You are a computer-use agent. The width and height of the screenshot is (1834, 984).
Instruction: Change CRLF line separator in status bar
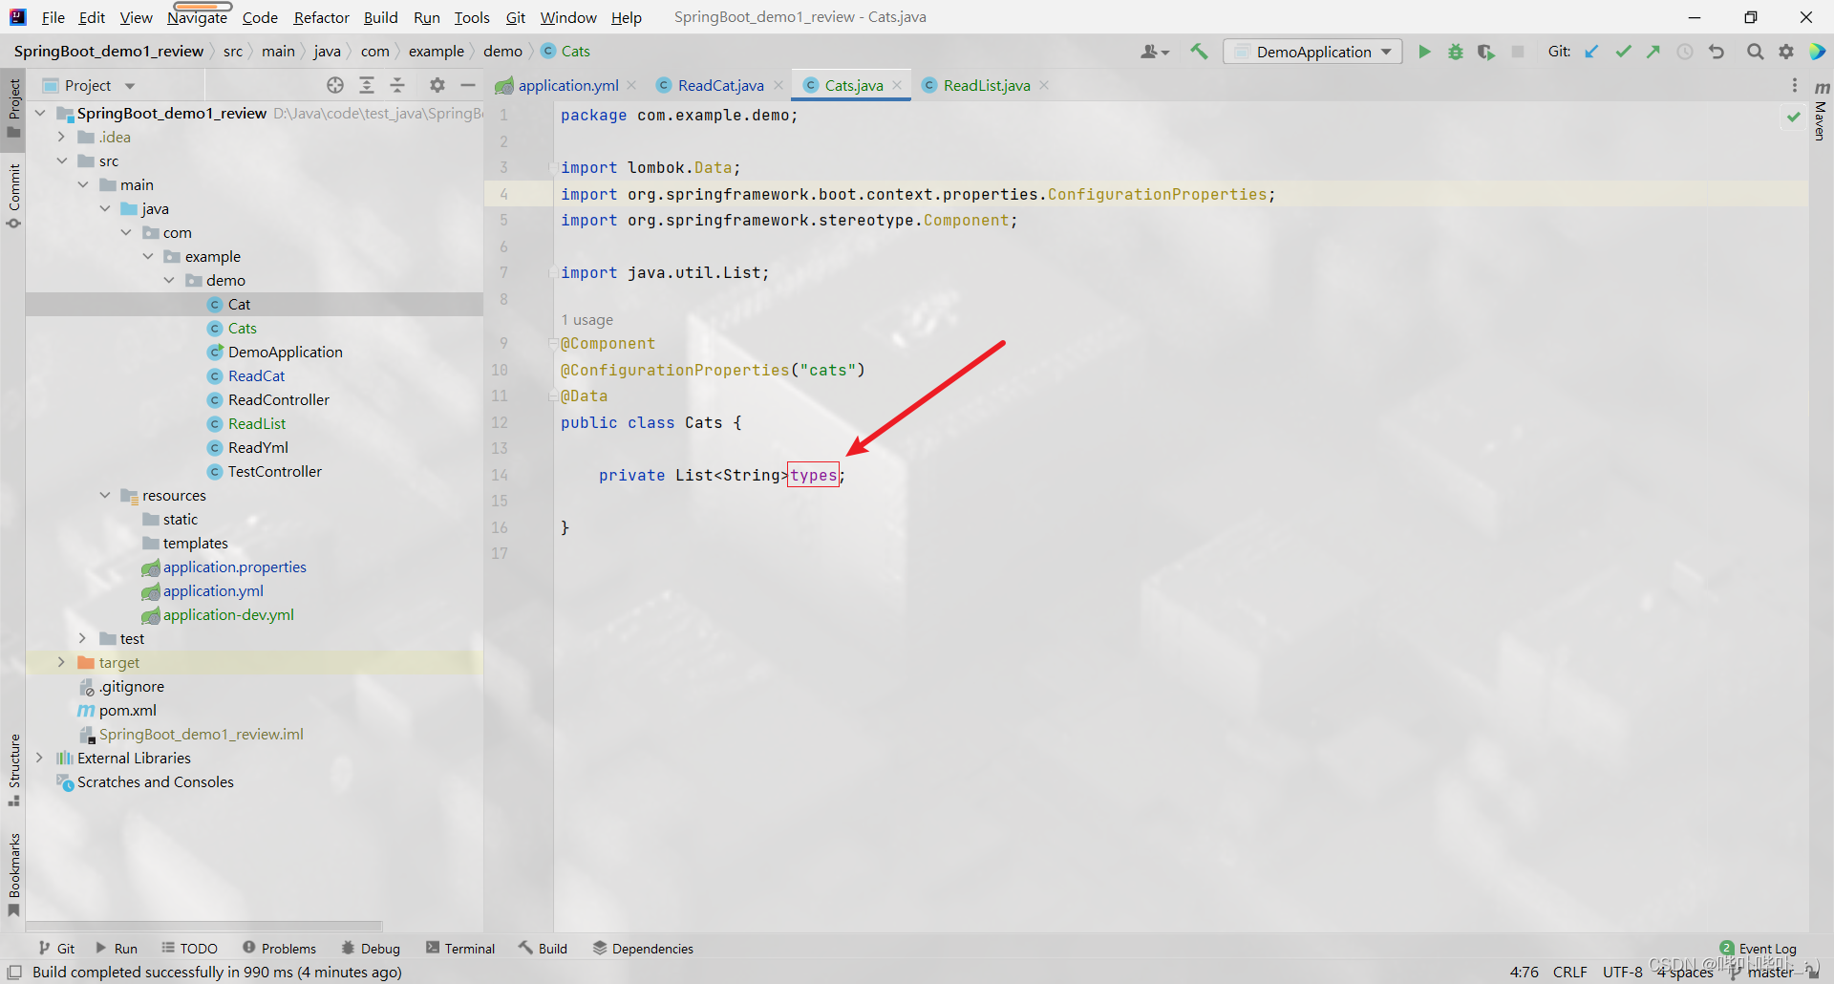click(x=1569, y=972)
